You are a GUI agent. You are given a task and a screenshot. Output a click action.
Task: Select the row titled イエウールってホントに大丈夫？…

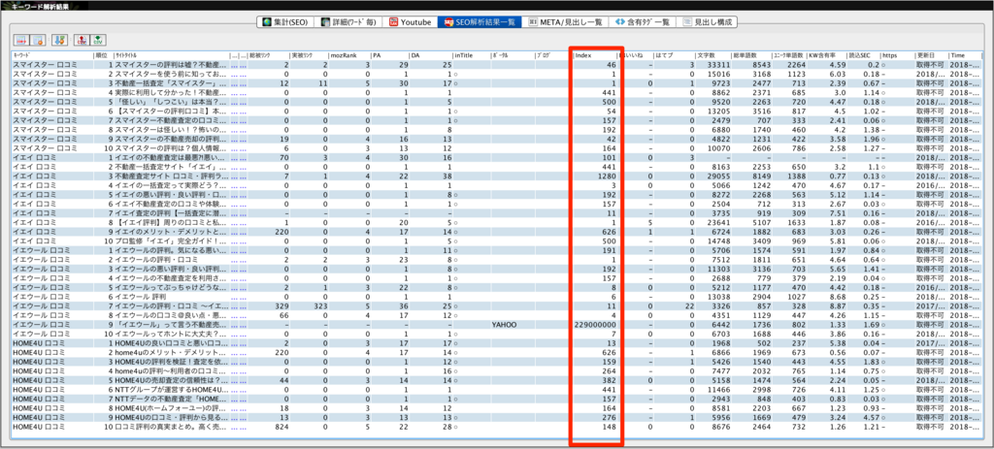496,334
